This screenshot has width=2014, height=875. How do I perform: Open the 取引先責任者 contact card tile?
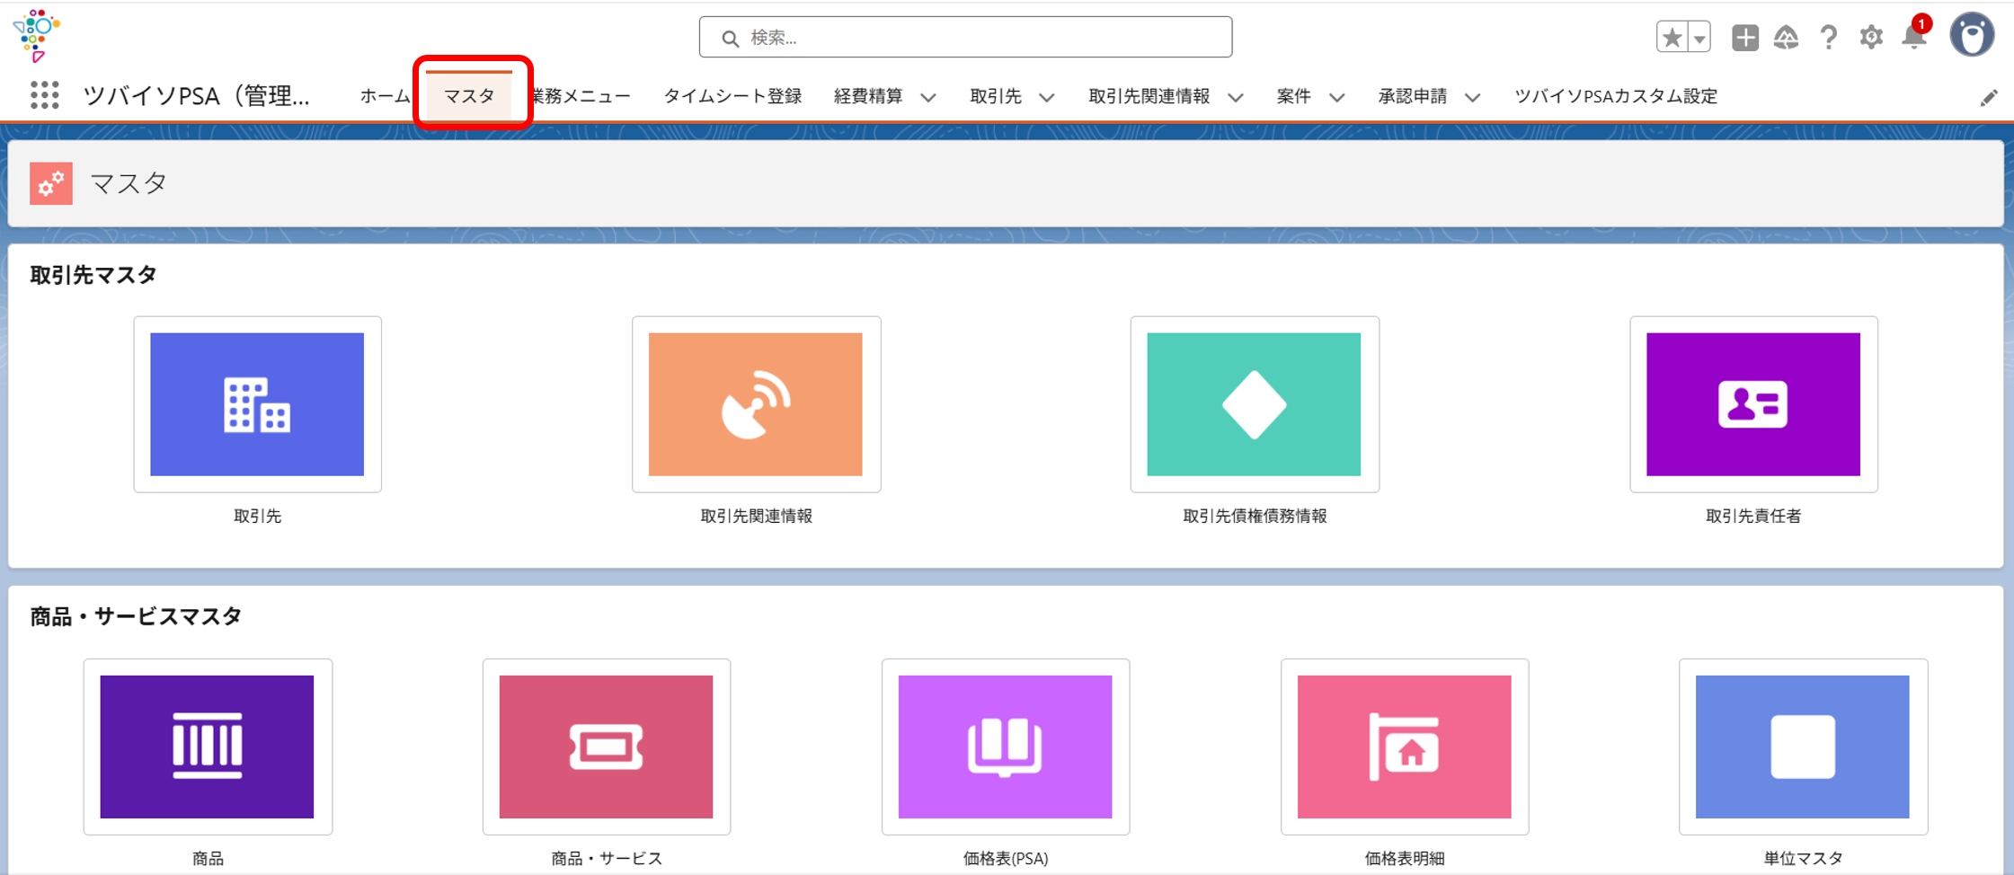(1753, 404)
